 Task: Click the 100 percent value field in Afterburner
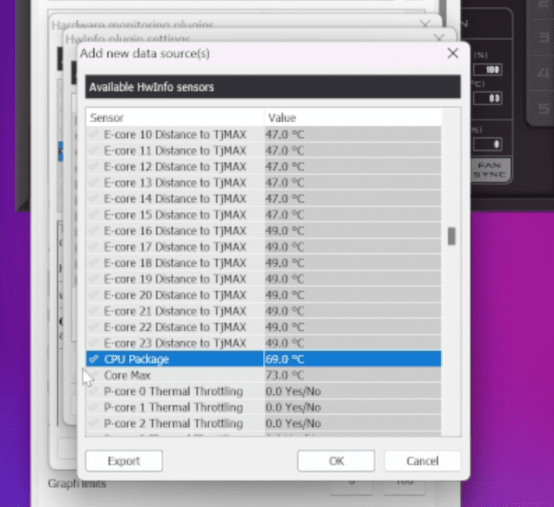point(488,70)
